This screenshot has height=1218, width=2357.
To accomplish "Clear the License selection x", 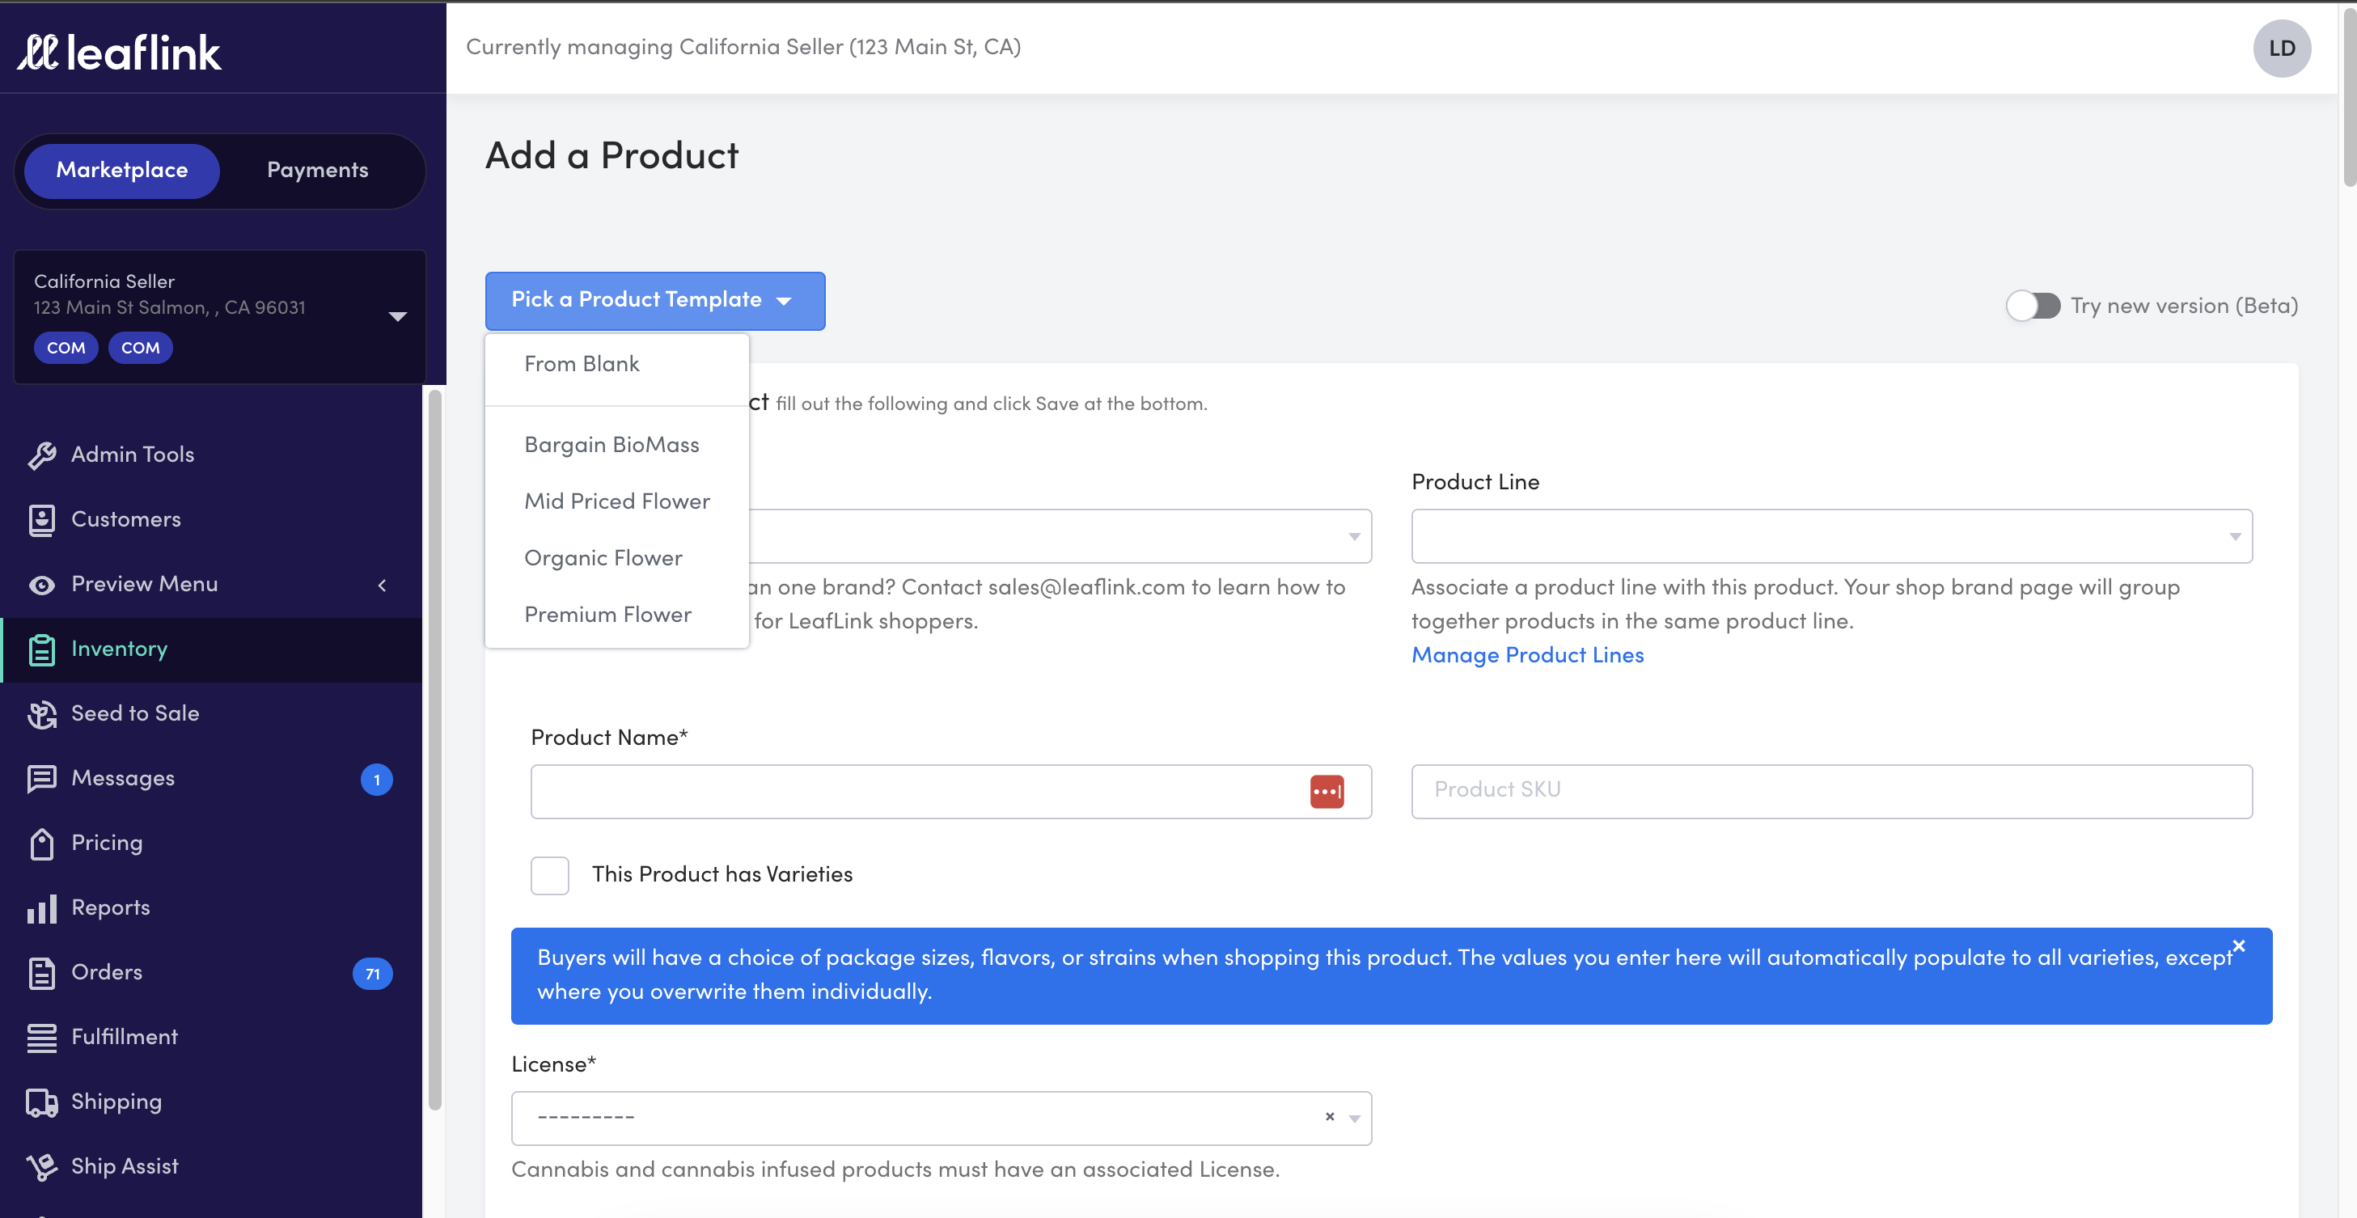I will point(1330,1116).
